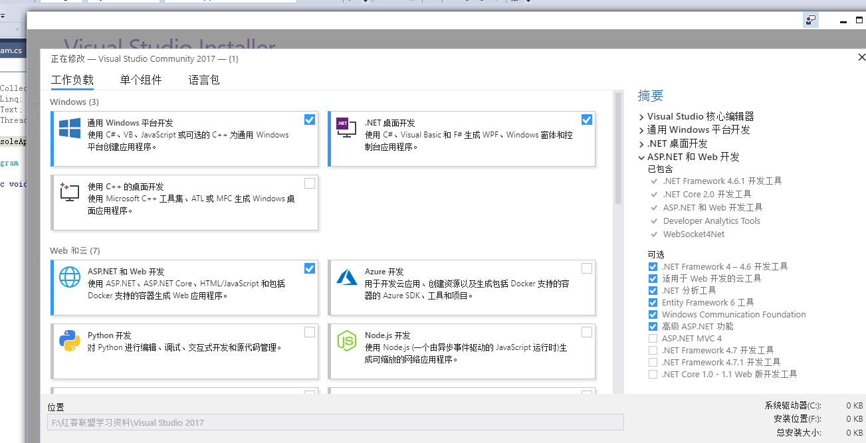Click the Node.js 开发 hexagon icon
Viewport: 866px width, 443px height.
[347, 341]
